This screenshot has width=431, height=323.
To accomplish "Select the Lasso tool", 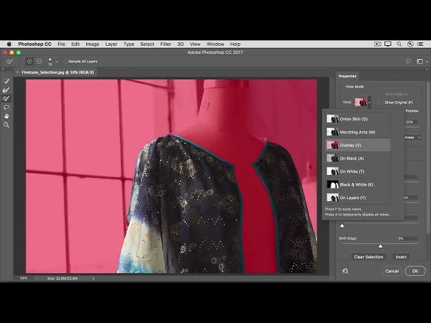I will [7, 107].
